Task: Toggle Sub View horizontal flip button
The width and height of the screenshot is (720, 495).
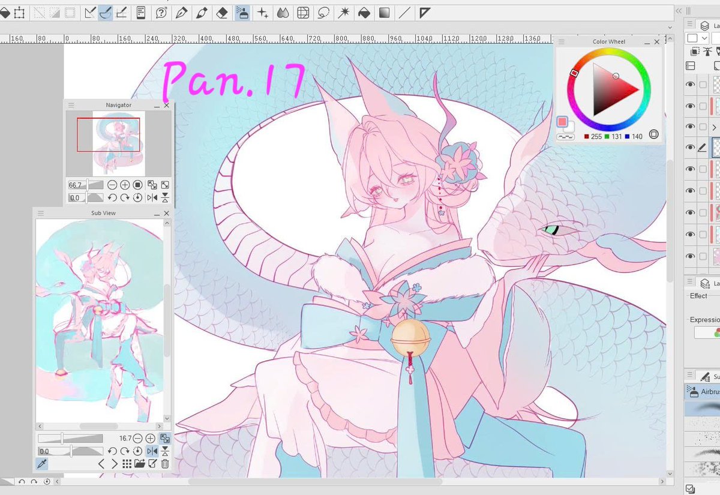Action: point(152,451)
